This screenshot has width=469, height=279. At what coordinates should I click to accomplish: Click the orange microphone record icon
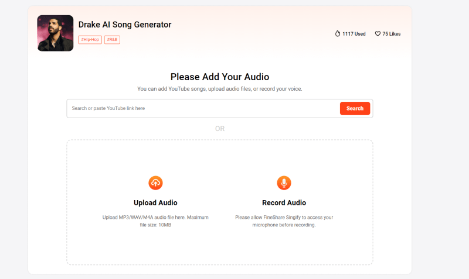tap(284, 182)
